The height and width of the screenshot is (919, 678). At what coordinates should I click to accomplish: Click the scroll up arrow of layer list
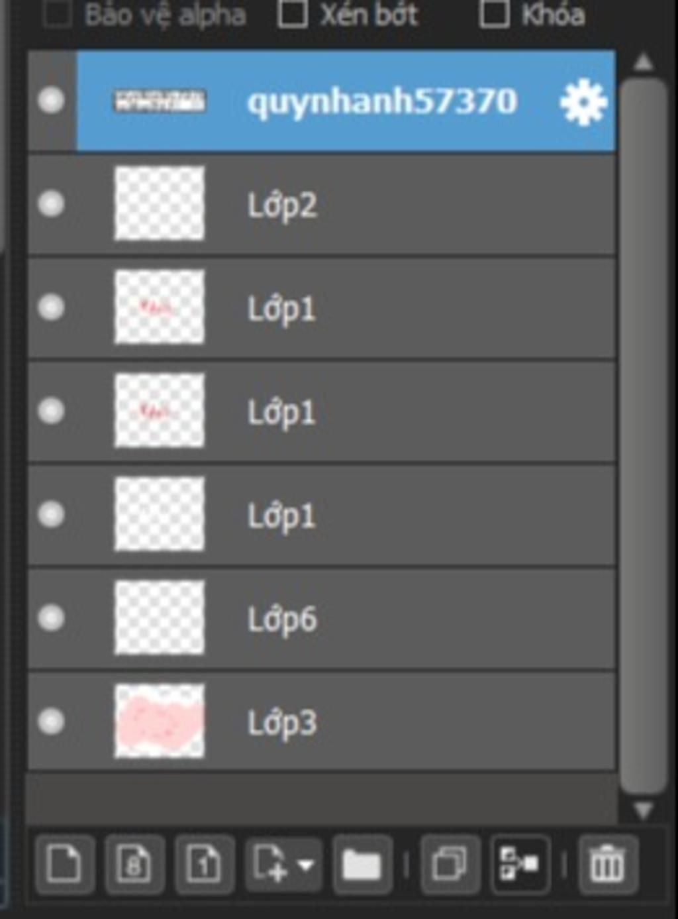click(643, 62)
